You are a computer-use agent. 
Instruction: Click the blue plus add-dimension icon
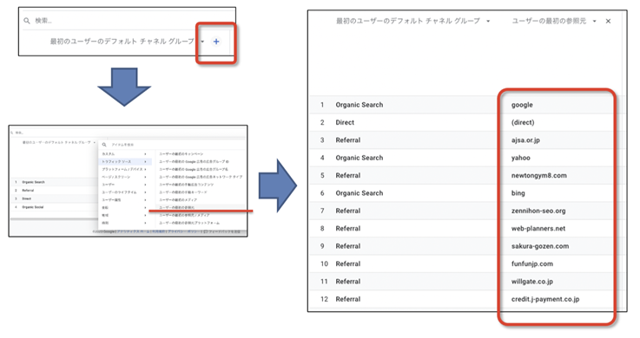pyautogui.click(x=216, y=42)
